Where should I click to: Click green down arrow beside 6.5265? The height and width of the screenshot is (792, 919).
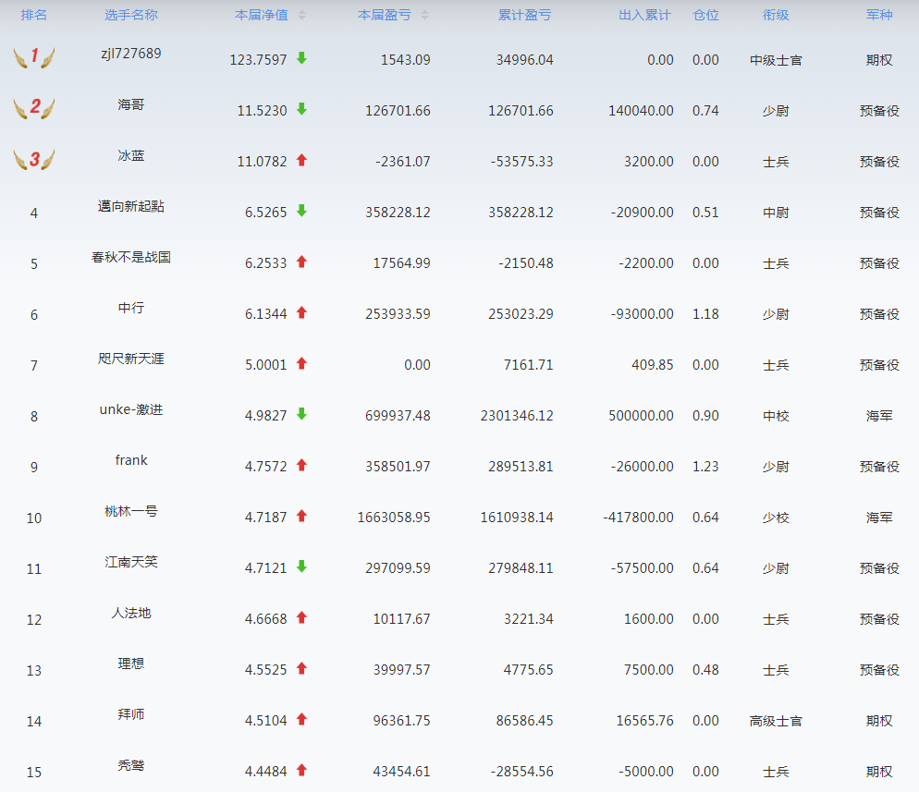pos(301,211)
